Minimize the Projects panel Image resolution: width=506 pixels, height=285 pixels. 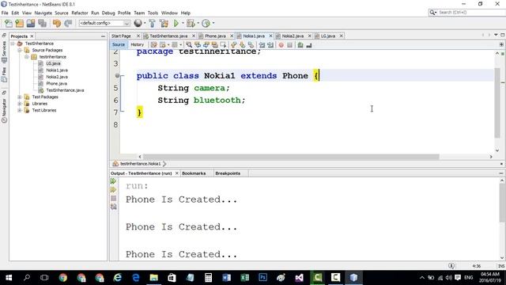pos(103,36)
